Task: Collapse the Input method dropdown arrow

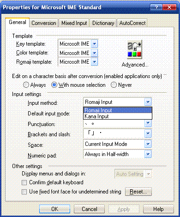Action: tap(148, 102)
